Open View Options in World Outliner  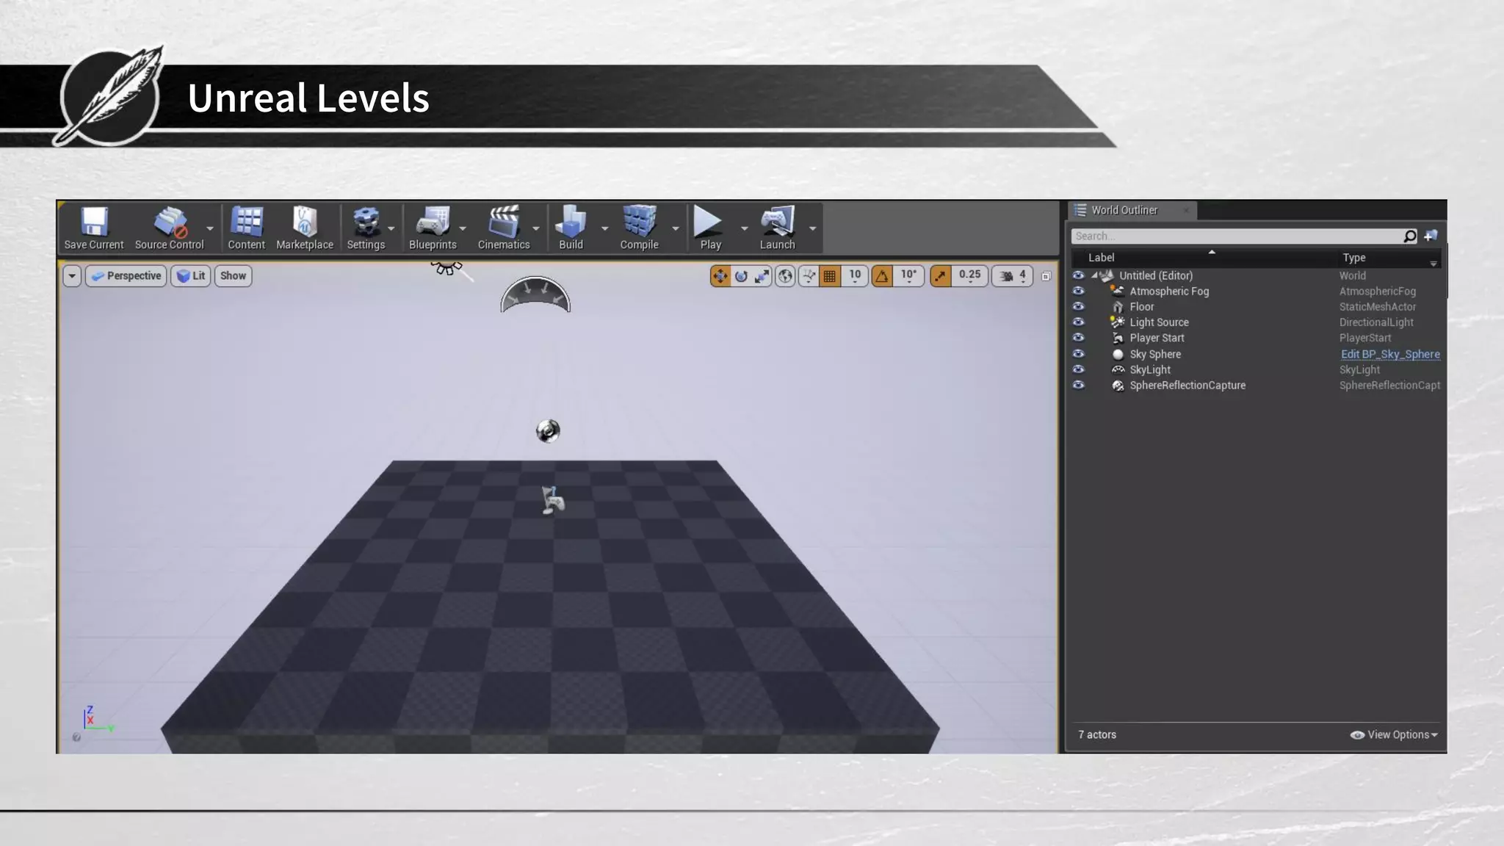pos(1394,734)
